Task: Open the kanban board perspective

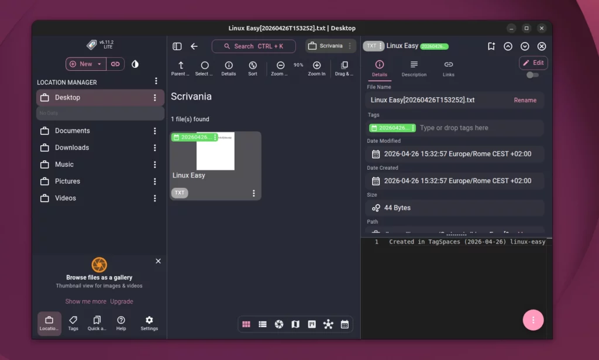Action: tap(312, 324)
